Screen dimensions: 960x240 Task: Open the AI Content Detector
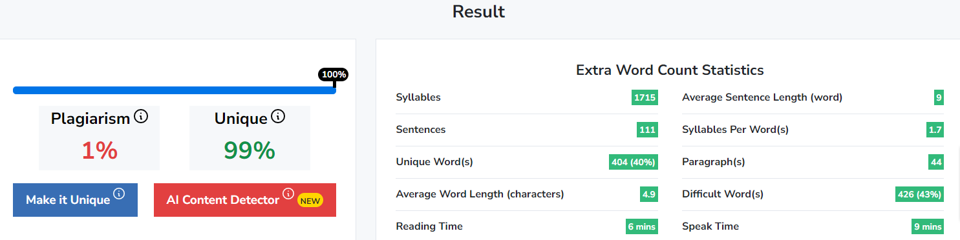coord(245,200)
